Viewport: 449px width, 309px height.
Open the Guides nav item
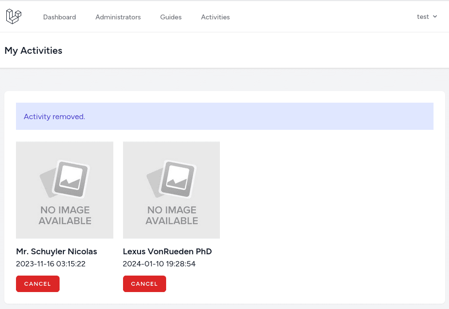[x=170, y=17]
